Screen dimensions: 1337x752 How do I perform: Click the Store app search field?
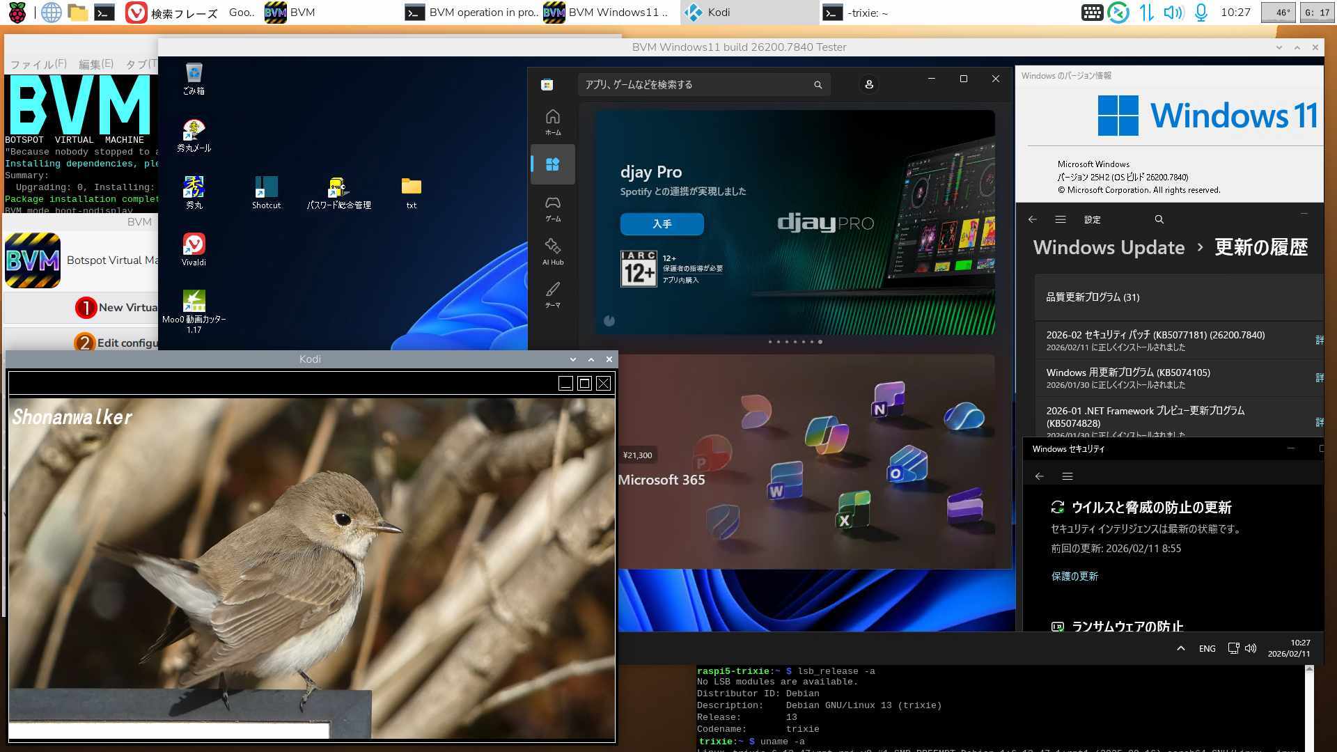(696, 84)
